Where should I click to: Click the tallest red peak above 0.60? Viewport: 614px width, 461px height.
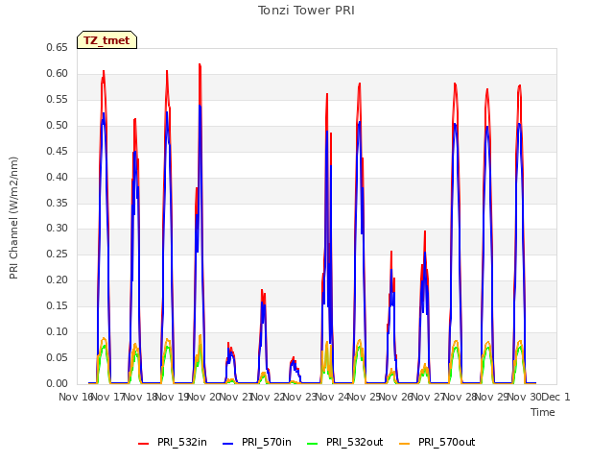point(200,65)
